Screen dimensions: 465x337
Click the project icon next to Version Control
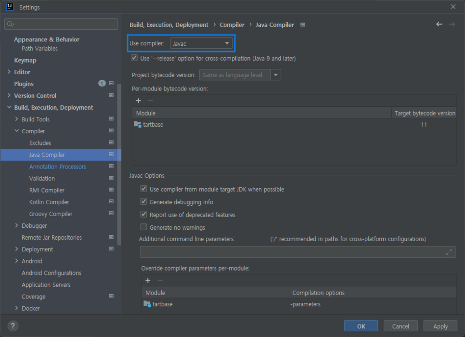[112, 95]
